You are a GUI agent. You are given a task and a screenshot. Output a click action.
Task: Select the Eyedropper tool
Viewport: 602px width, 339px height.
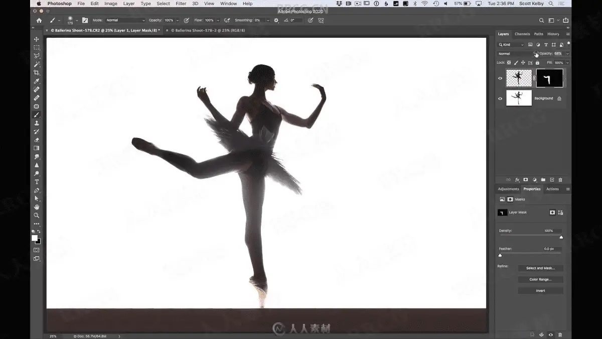tap(37, 81)
